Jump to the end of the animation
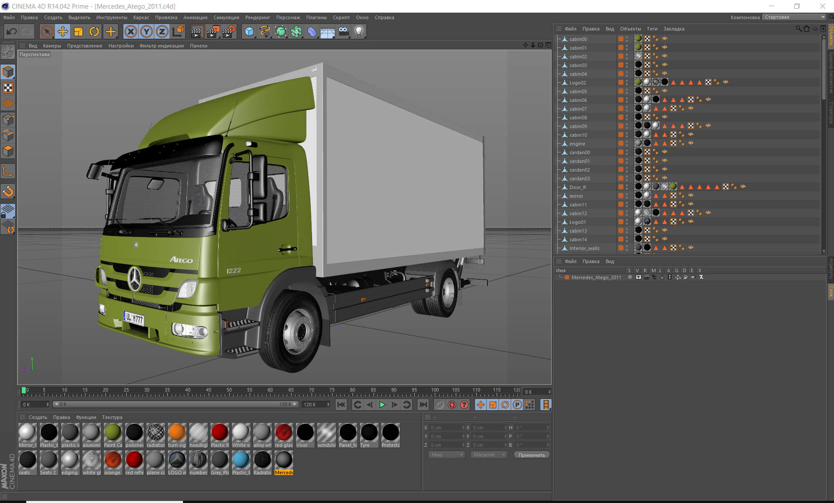 [x=423, y=405]
